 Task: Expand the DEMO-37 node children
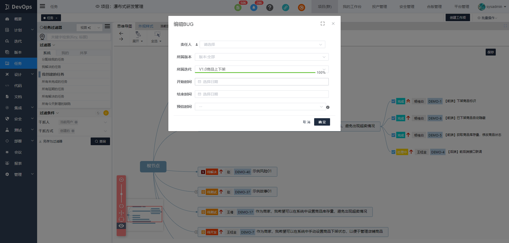[196, 192]
